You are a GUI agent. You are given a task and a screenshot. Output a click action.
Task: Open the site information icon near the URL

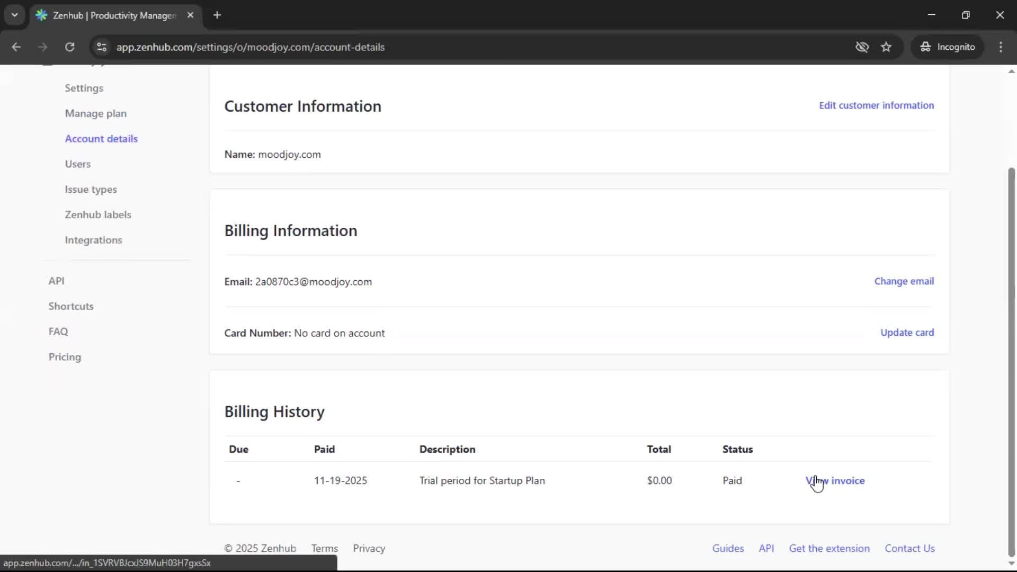101,47
